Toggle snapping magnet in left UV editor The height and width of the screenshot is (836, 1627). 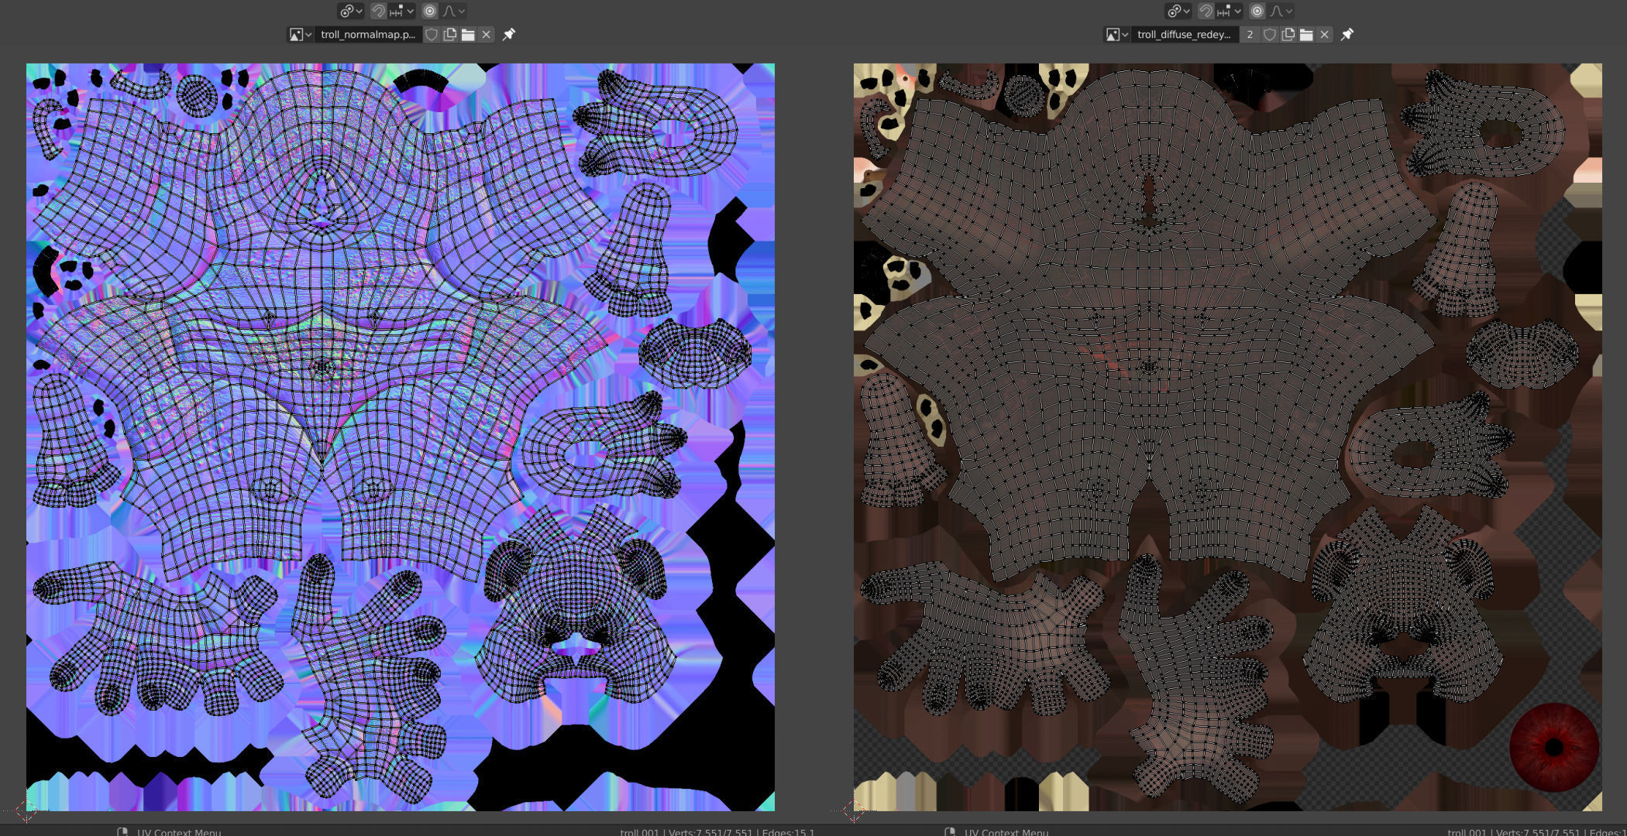(378, 11)
